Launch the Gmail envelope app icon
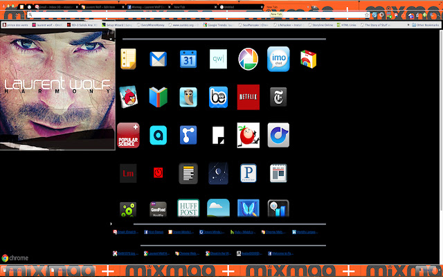Image resolution: width=443 pixels, height=277 pixels. (159, 59)
